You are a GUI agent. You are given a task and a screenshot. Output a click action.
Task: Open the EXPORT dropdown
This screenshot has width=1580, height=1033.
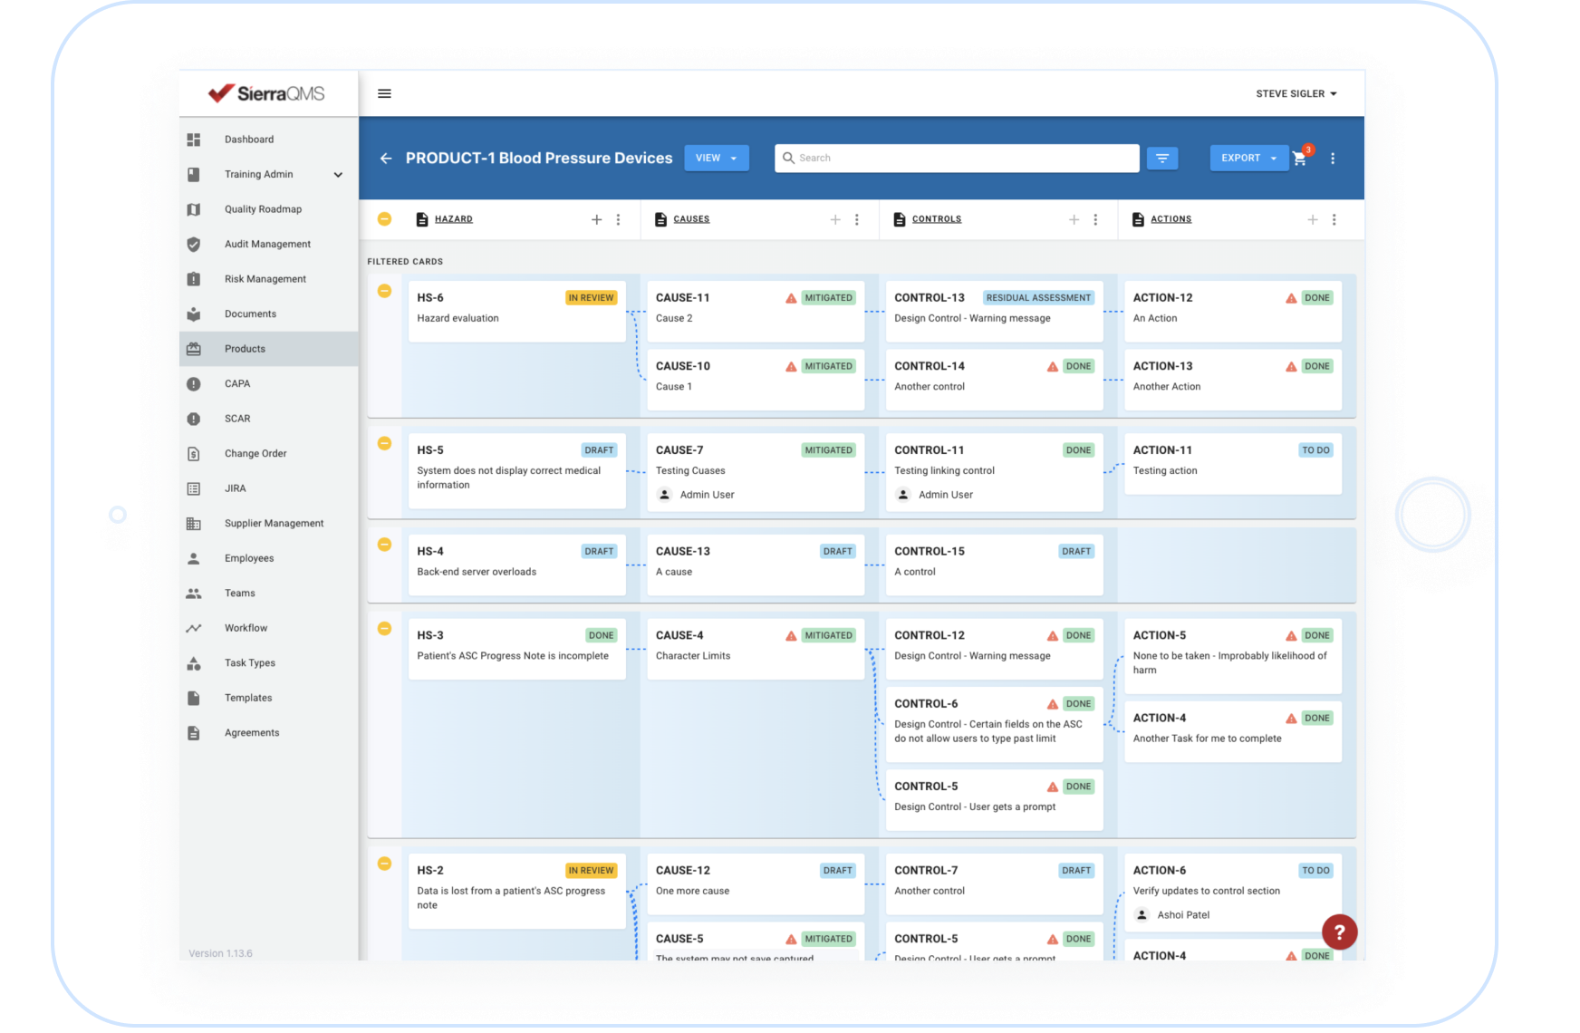pyautogui.click(x=1248, y=158)
